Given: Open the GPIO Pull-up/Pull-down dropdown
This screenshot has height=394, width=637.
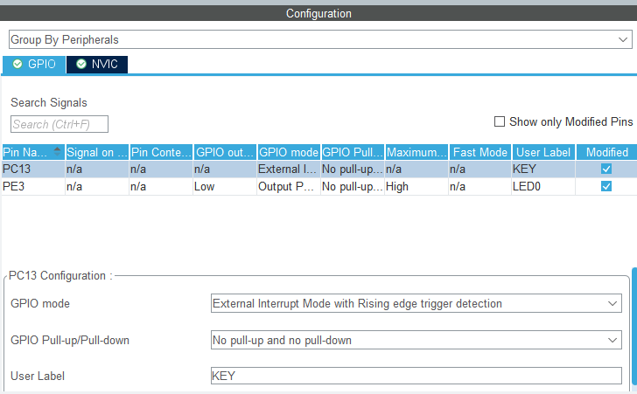Looking at the screenshot, I should click(416, 340).
